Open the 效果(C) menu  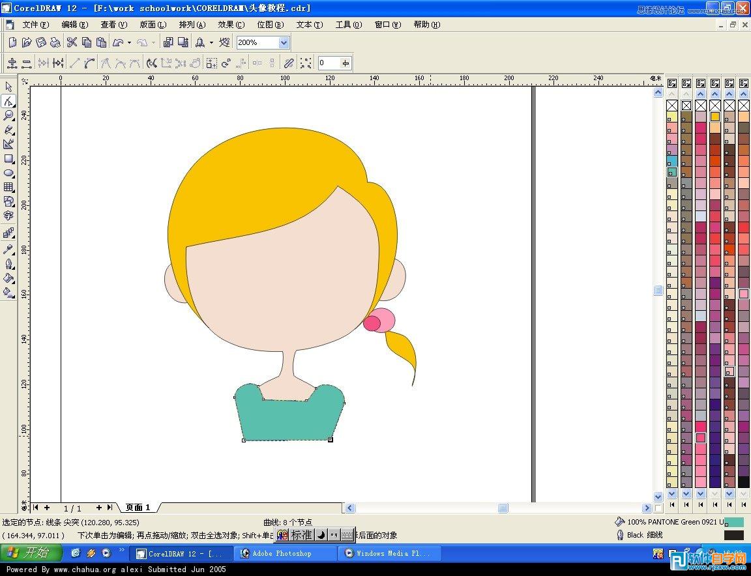coord(231,25)
